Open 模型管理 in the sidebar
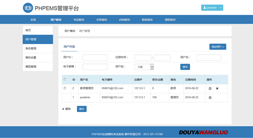 [x=38, y=67]
